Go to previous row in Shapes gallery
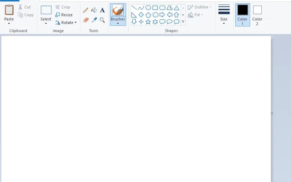The image size is (291, 182). (x=183, y=8)
